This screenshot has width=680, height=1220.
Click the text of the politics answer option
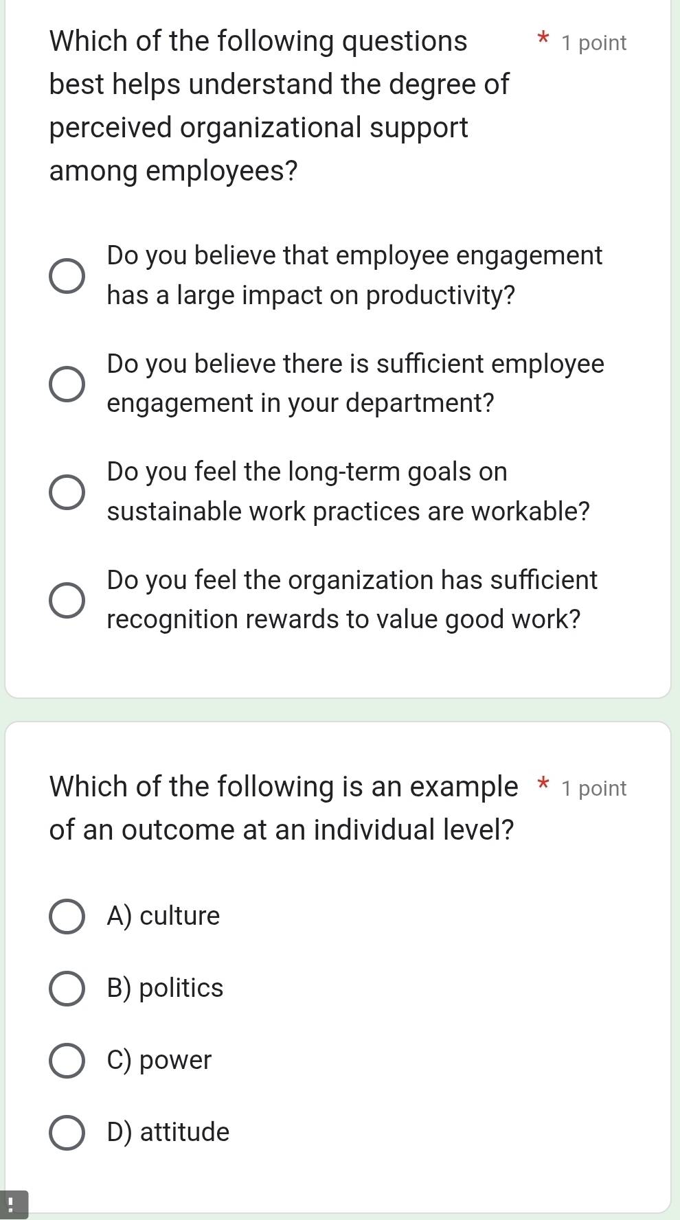tap(165, 988)
